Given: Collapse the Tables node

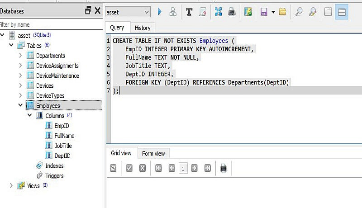Looking at the screenshot, I should pos(11,45).
